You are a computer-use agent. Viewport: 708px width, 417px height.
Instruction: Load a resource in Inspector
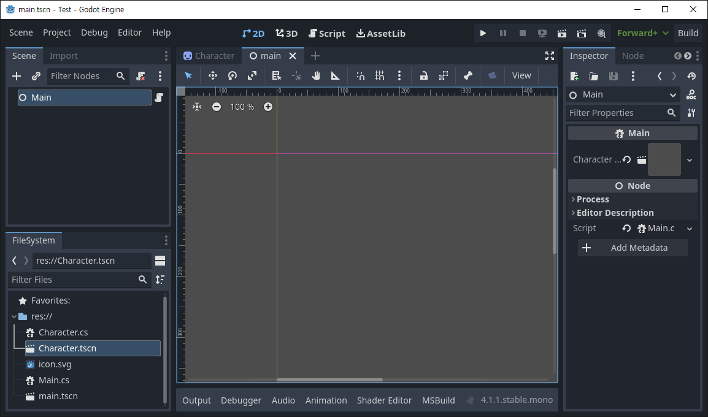pyautogui.click(x=594, y=76)
